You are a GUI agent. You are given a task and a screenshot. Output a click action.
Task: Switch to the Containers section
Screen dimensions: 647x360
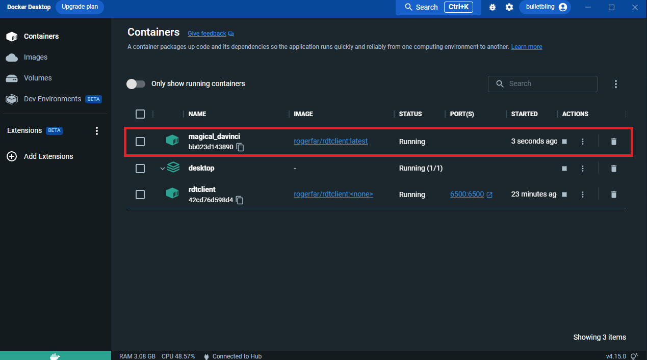pyautogui.click(x=41, y=36)
